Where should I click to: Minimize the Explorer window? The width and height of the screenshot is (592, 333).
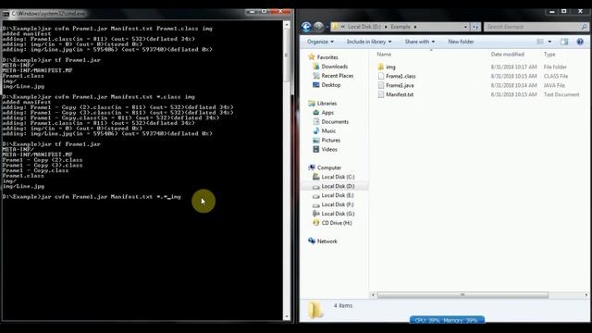tap(552, 11)
